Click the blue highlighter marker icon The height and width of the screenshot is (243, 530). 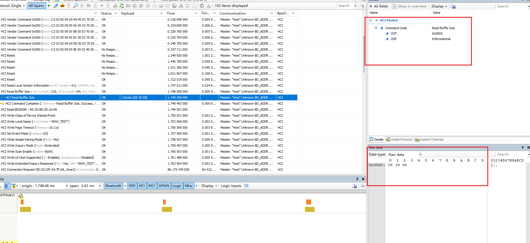pos(56,6)
